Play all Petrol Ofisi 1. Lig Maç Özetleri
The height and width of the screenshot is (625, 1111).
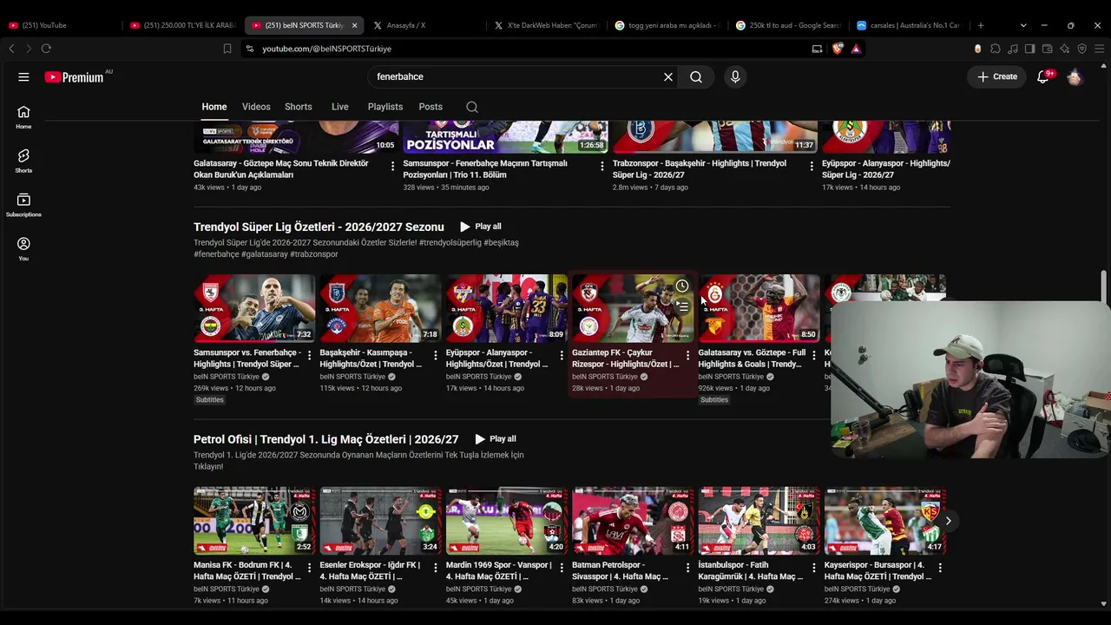tap(496, 439)
